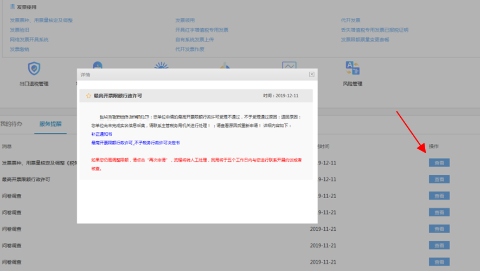
Task: Open 发票验旧 link
Action: (20, 30)
